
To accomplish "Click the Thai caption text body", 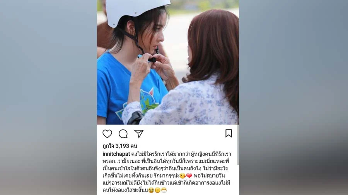I will tap(167, 172).
